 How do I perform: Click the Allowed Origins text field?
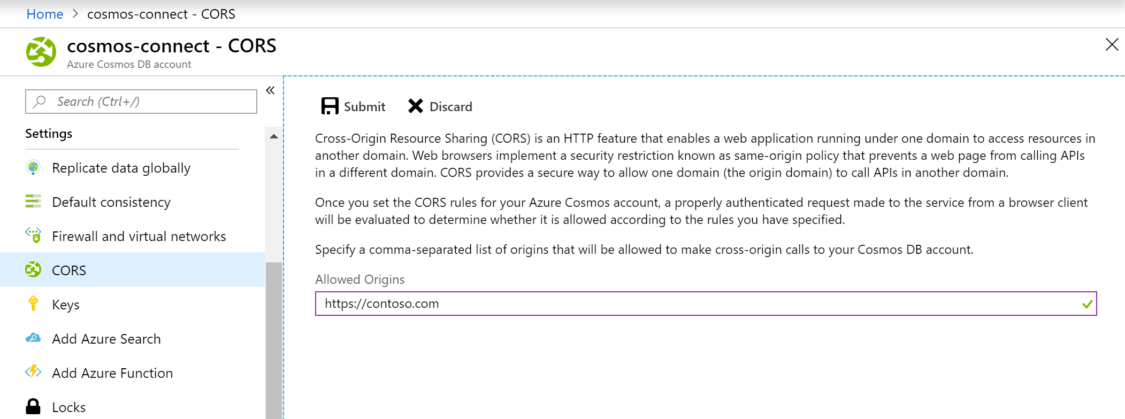pyautogui.click(x=695, y=304)
